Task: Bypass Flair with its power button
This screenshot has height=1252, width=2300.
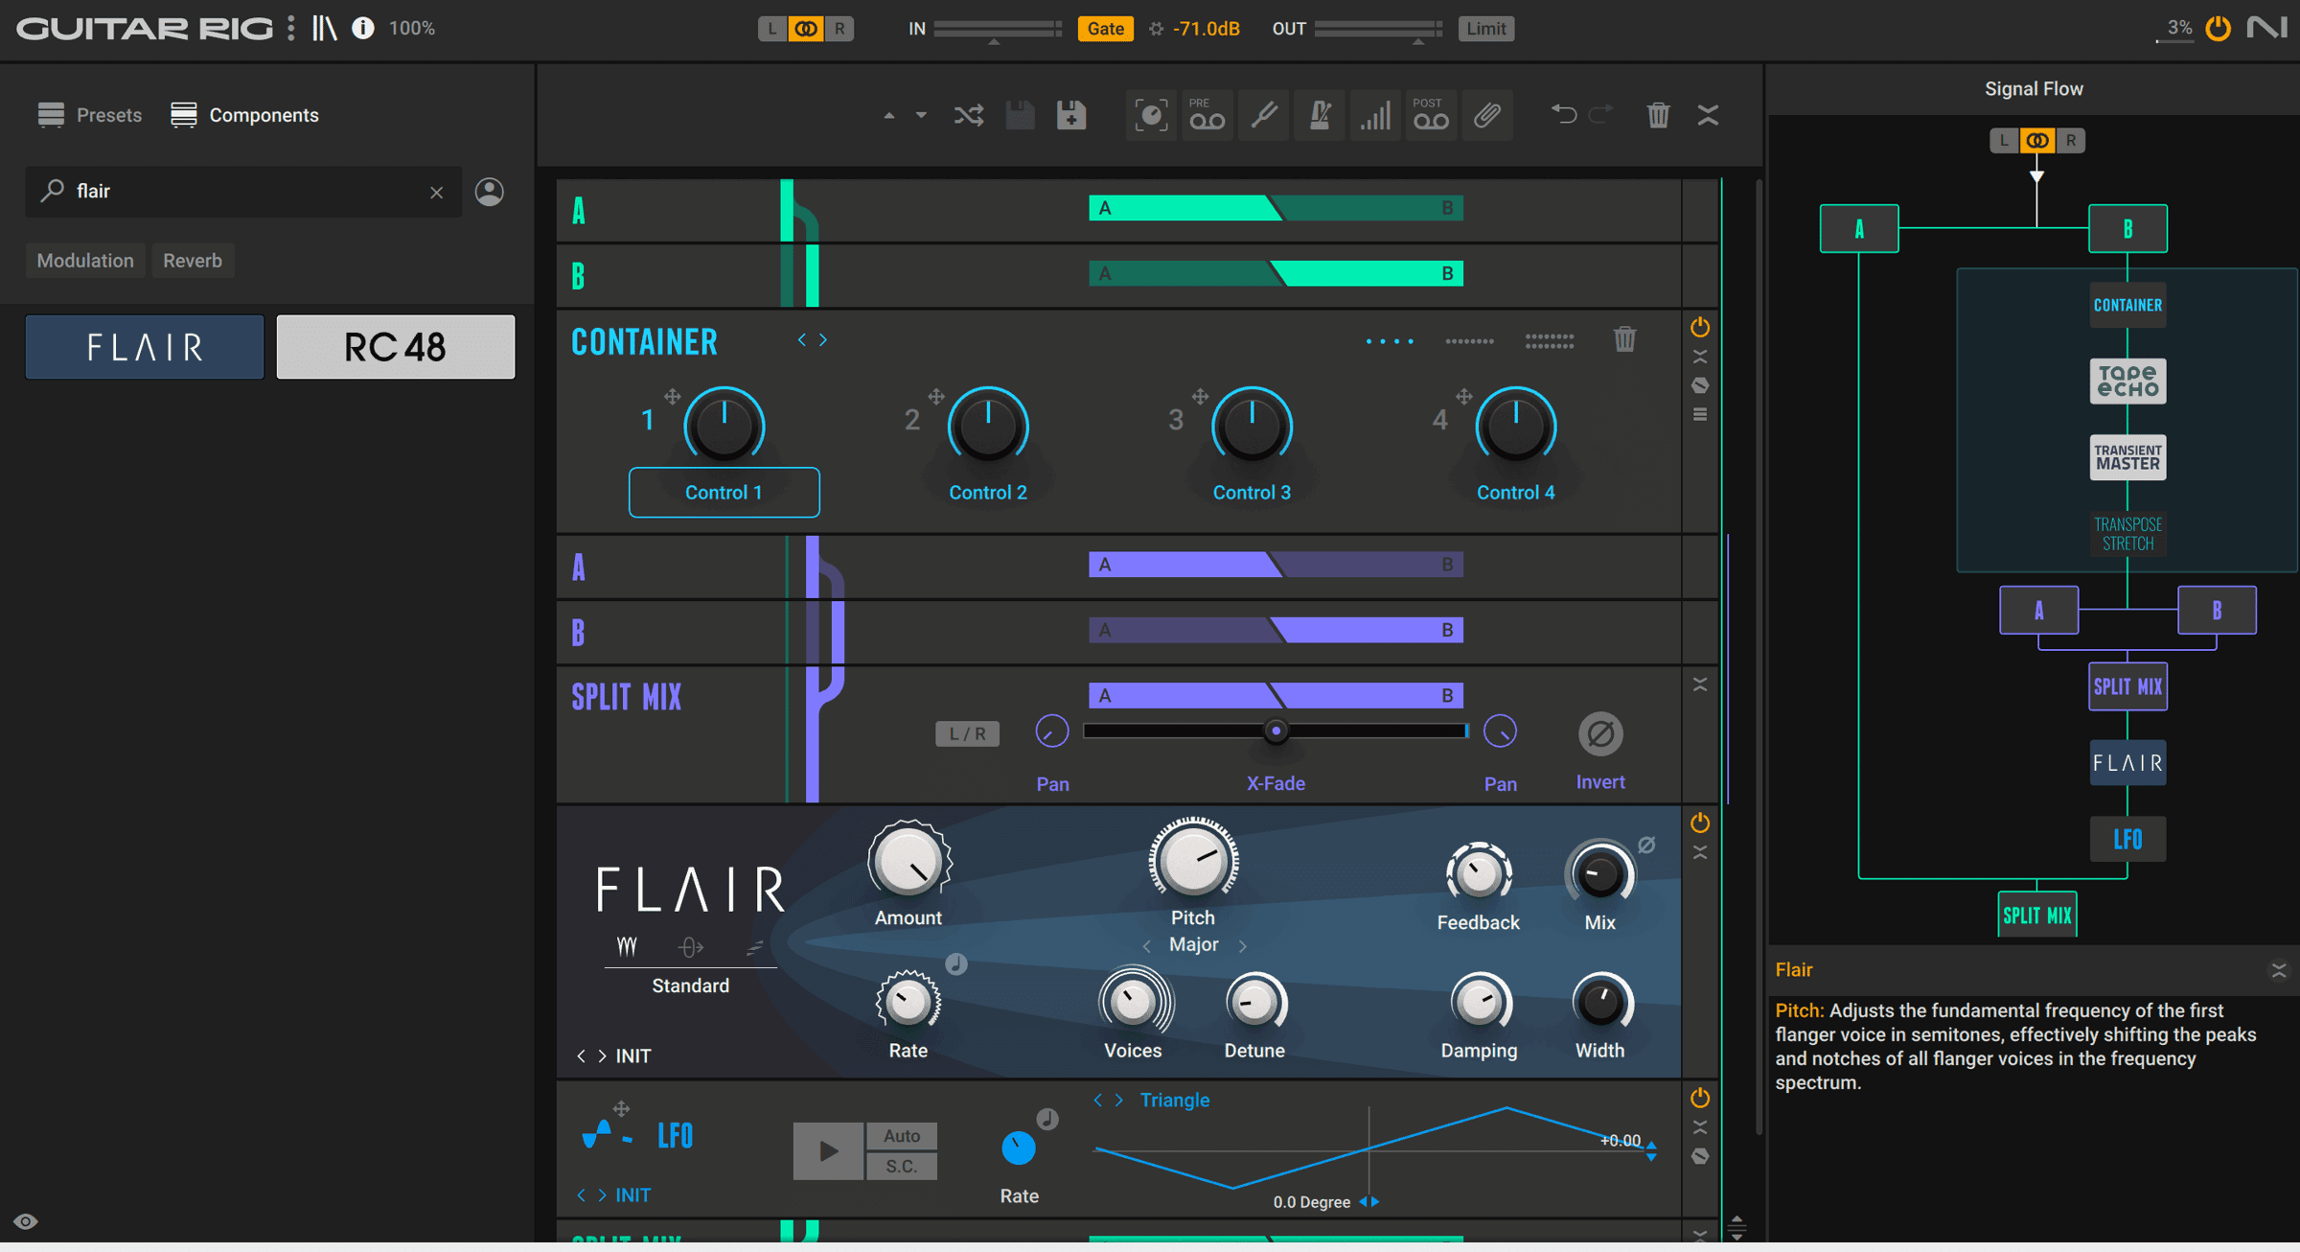Action: click(x=1700, y=823)
